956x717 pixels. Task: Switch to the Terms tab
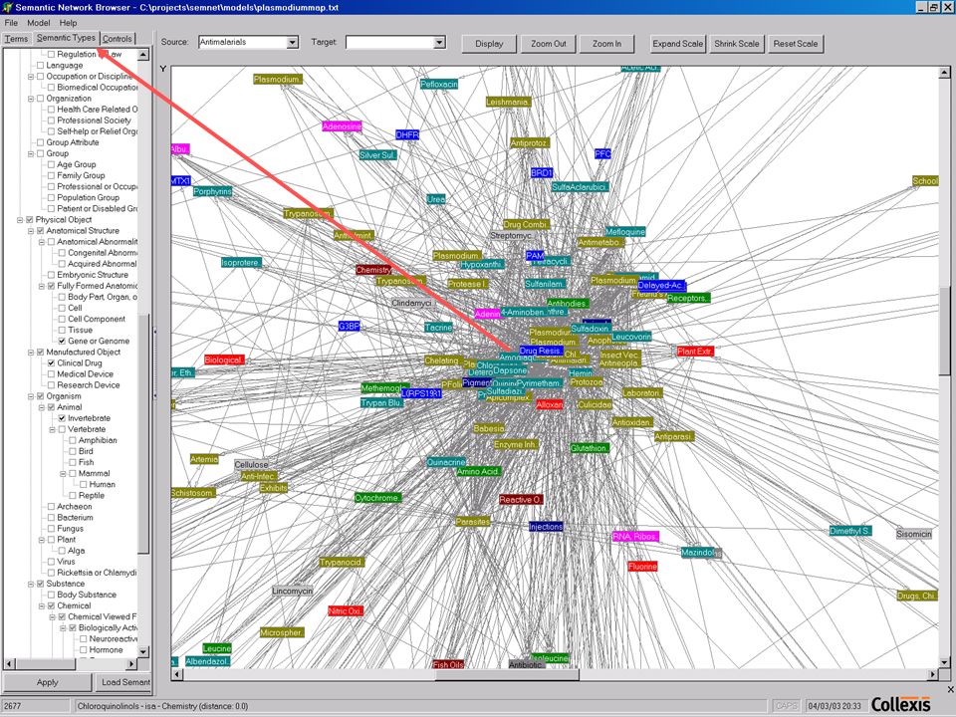(16, 39)
